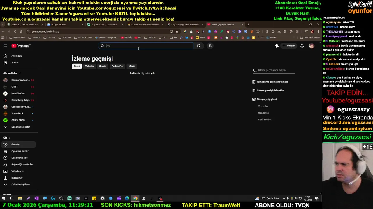Open Daha sonra izle list

[19, 158]
